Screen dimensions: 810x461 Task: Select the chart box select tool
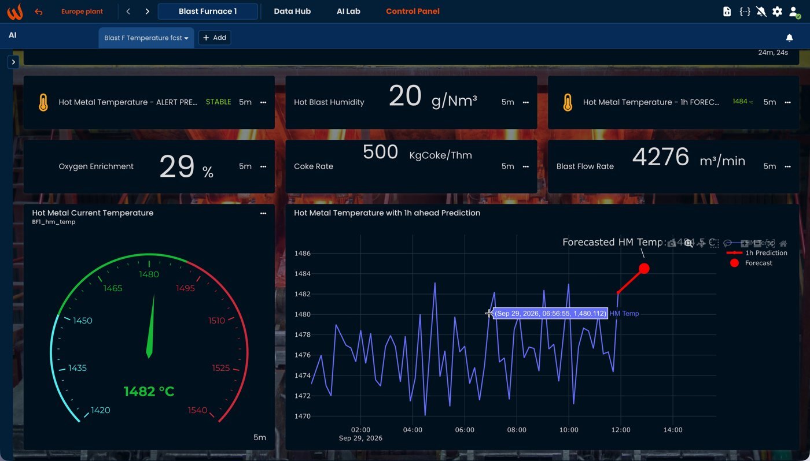coord(715,243)
